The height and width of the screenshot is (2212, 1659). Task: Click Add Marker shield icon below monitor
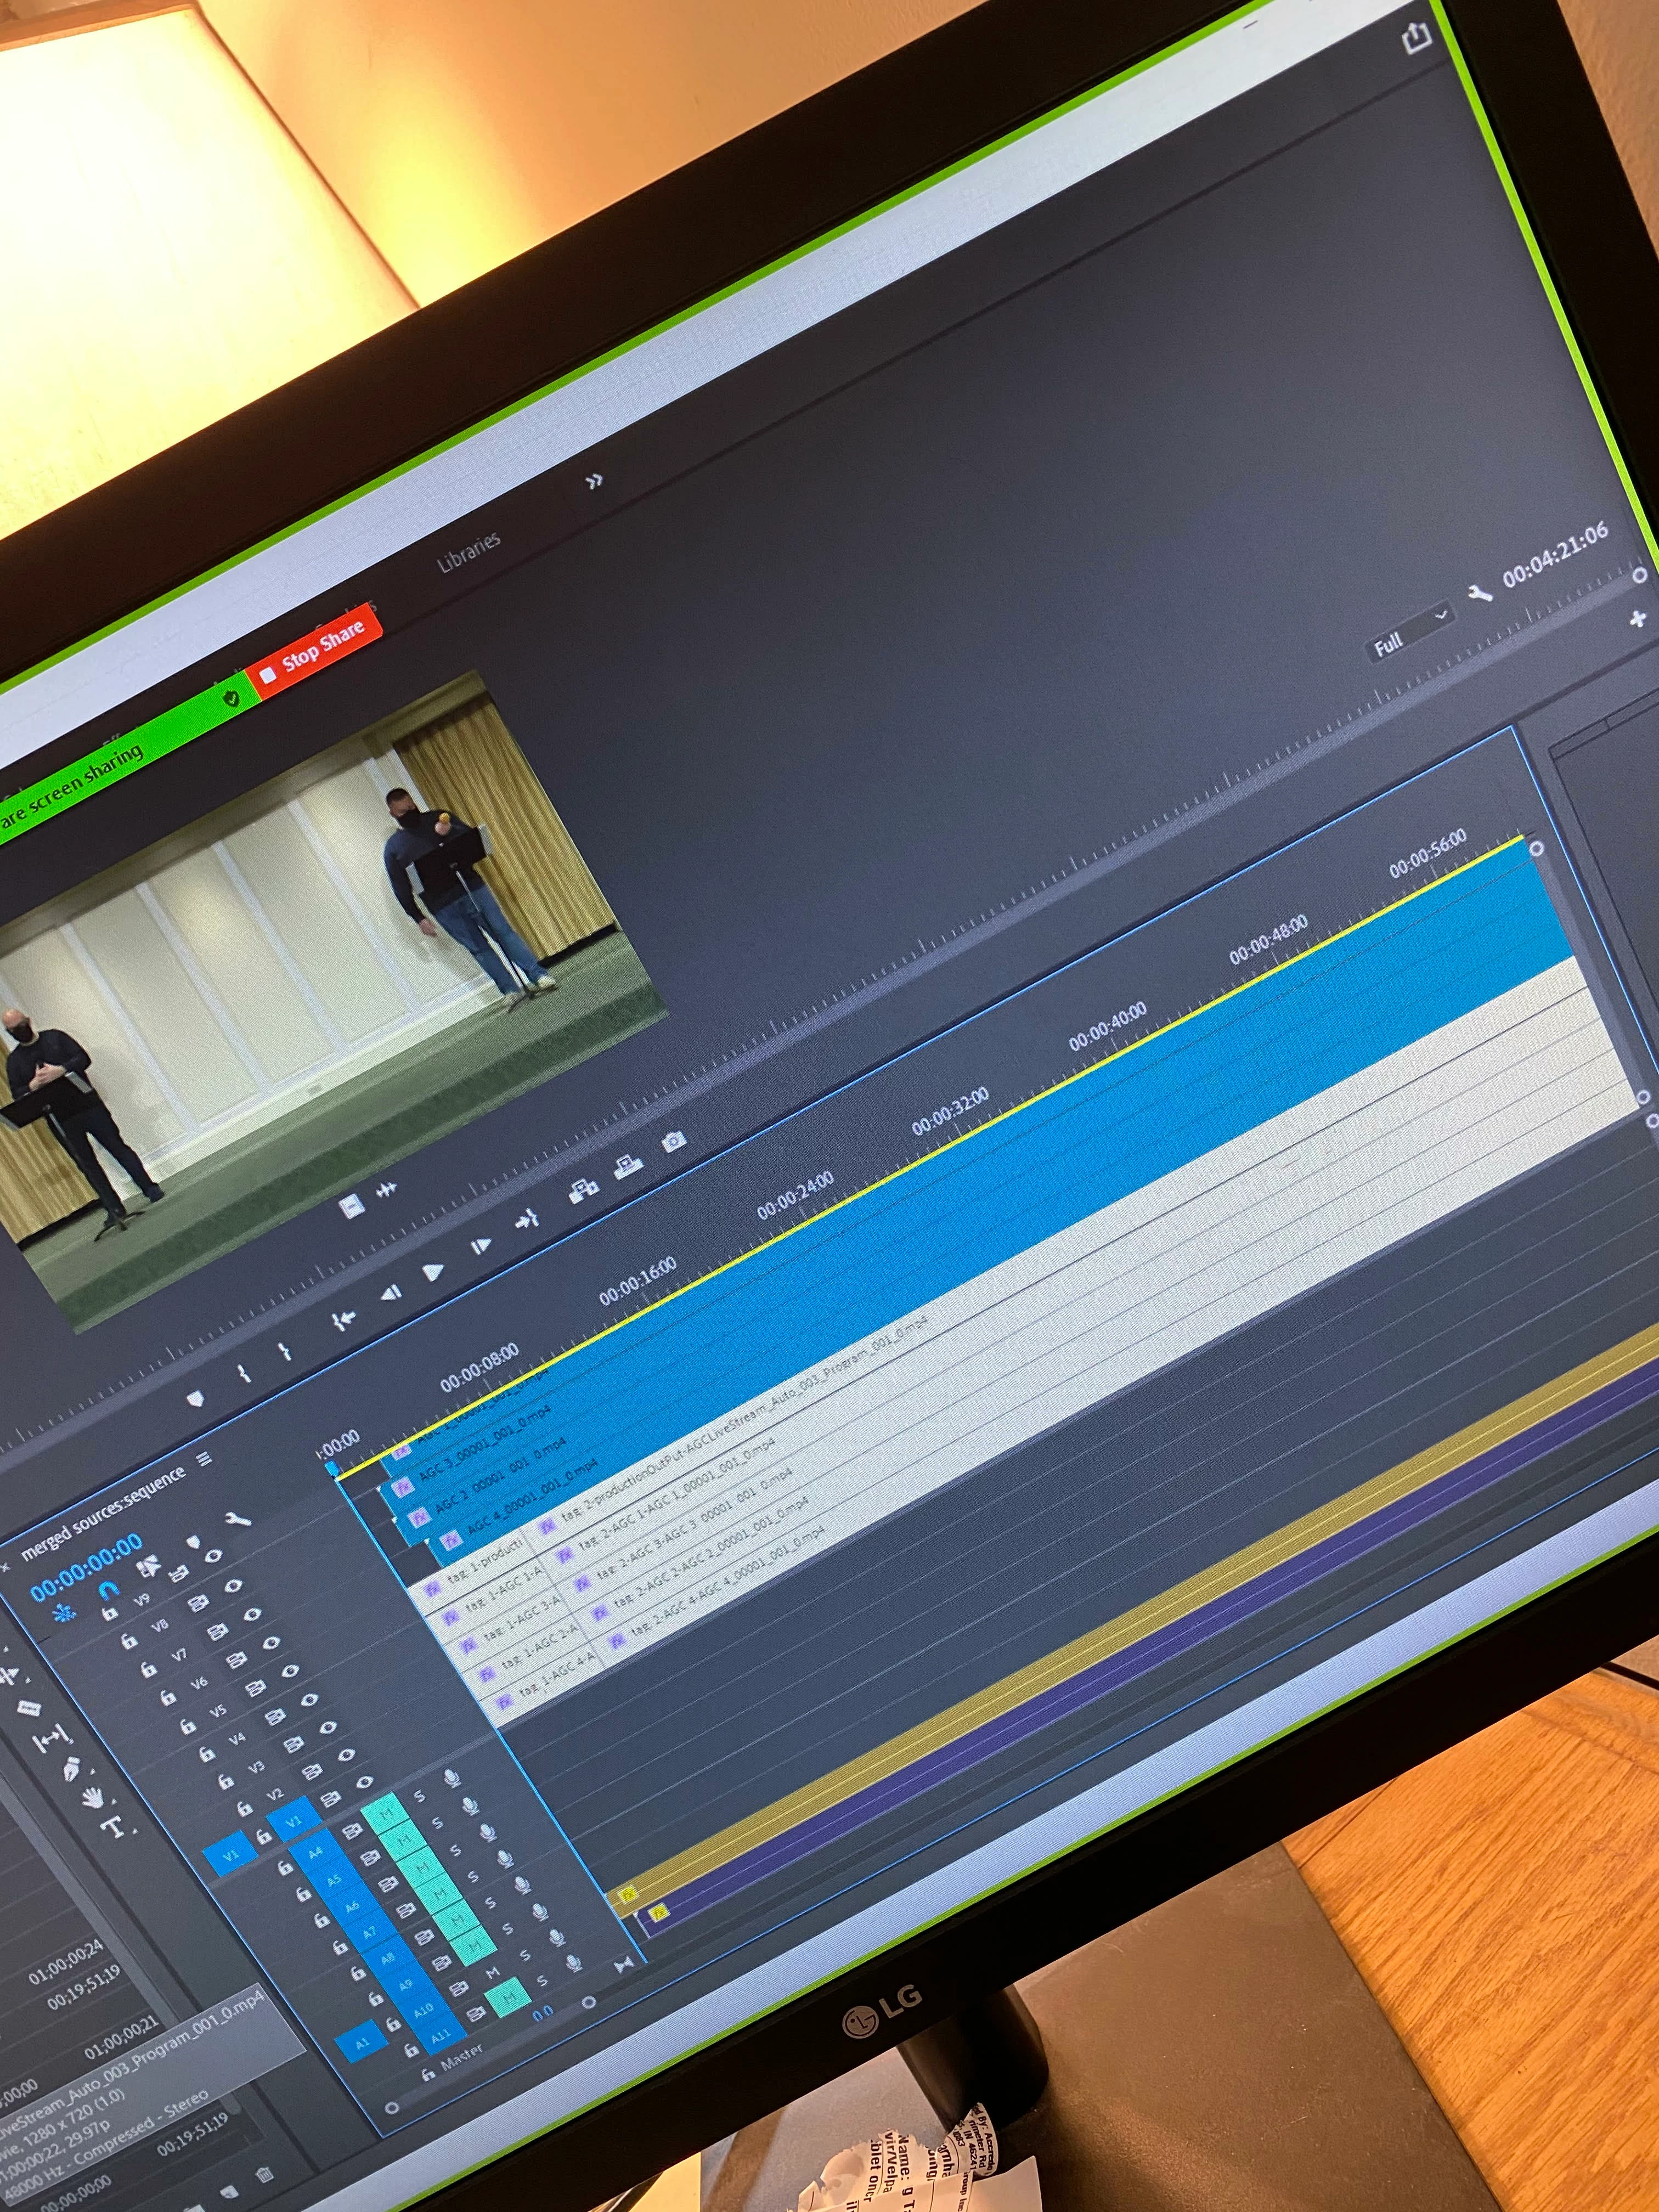(x=196, y=1398)
